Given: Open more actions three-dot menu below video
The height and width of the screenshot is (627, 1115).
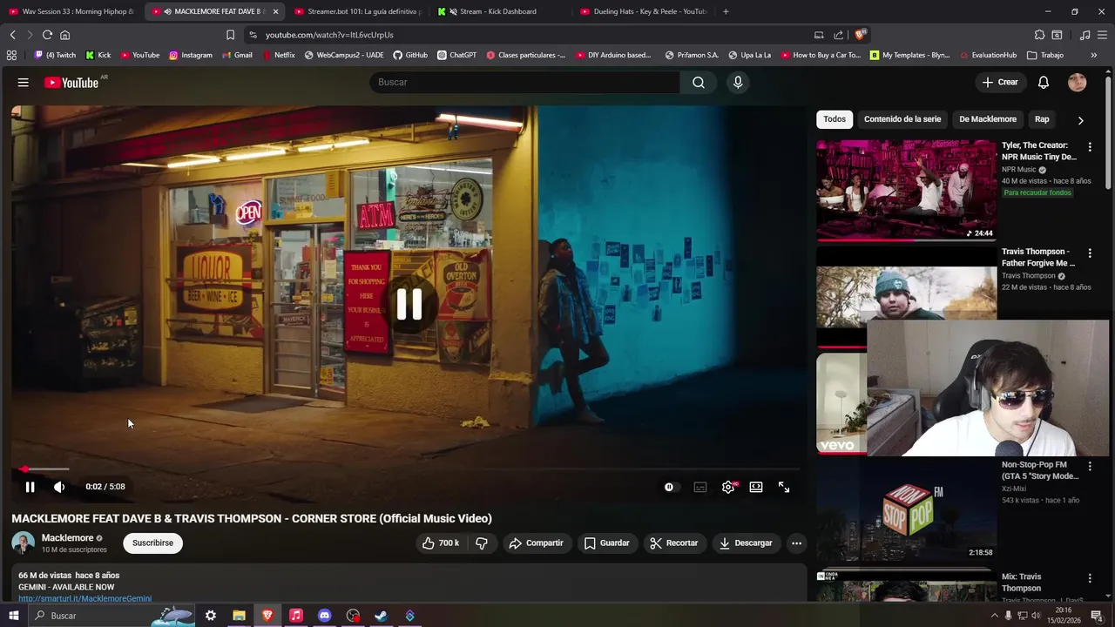Looking at the screenshot, I should [x=796, y=543].
